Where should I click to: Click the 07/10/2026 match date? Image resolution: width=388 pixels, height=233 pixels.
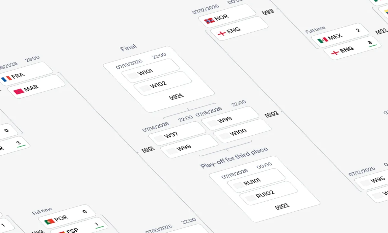point(159,228)
